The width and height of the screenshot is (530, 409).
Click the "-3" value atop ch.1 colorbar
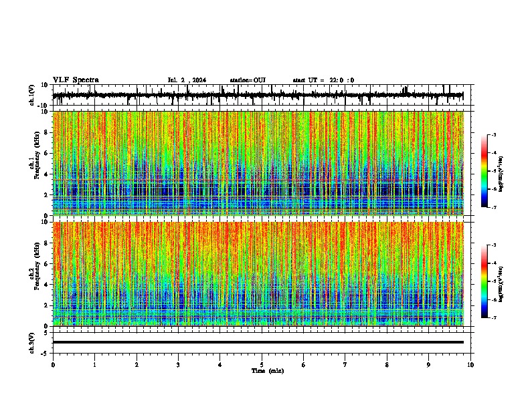click(x=493, y=134)
